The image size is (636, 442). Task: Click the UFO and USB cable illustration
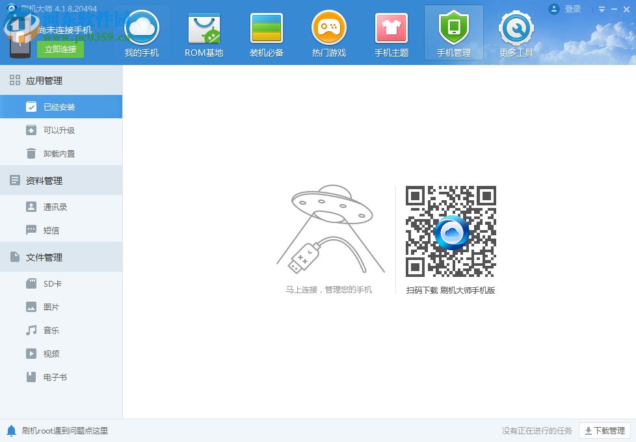coord(330,230)
